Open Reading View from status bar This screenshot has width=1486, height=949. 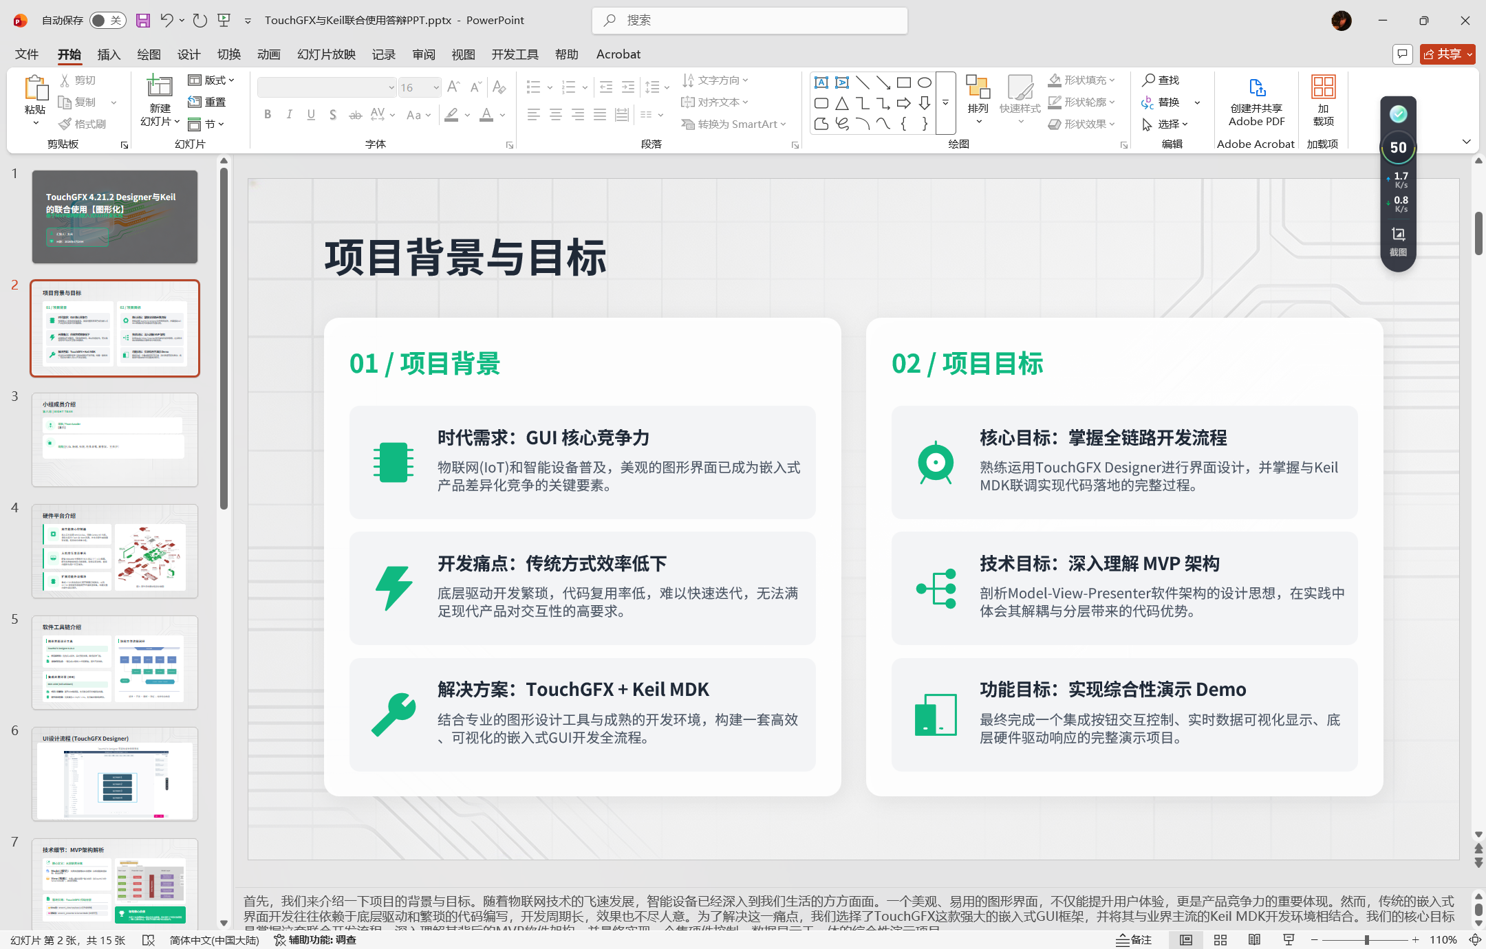[x=1254, y=939]
